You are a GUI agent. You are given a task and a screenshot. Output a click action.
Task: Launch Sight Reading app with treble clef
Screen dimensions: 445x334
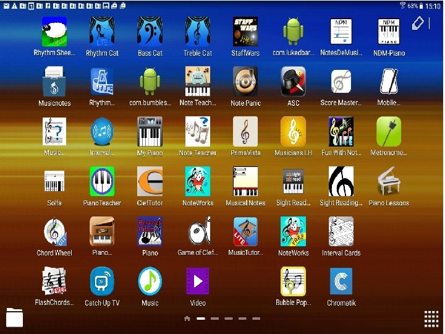coord(341,182)
